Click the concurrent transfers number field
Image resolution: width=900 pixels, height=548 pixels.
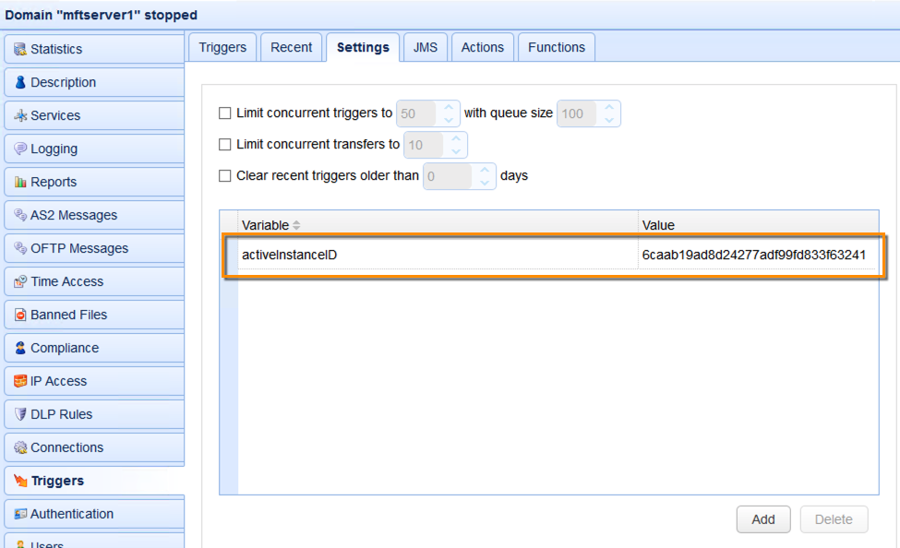pyautogui.click(x=423, y=145)
